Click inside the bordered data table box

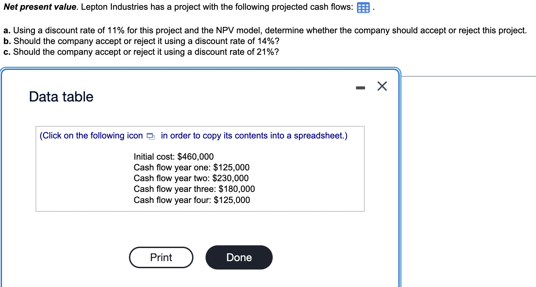coord(200,168)
